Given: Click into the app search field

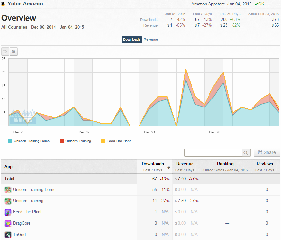Looking at the screenshot, I should [x=213, y=153].
